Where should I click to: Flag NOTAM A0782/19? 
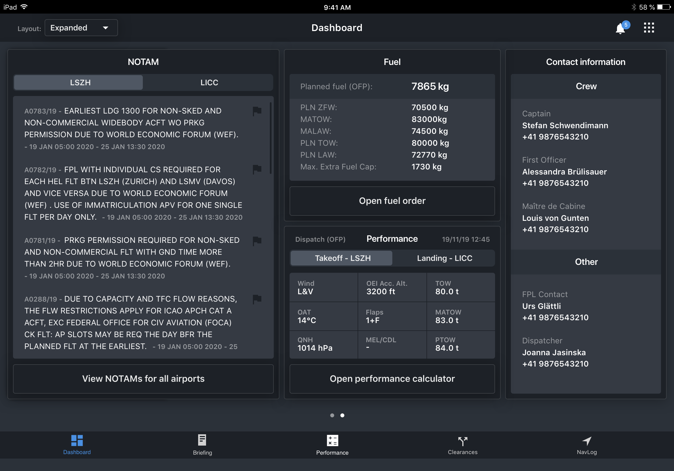click(x=257, y=169)
